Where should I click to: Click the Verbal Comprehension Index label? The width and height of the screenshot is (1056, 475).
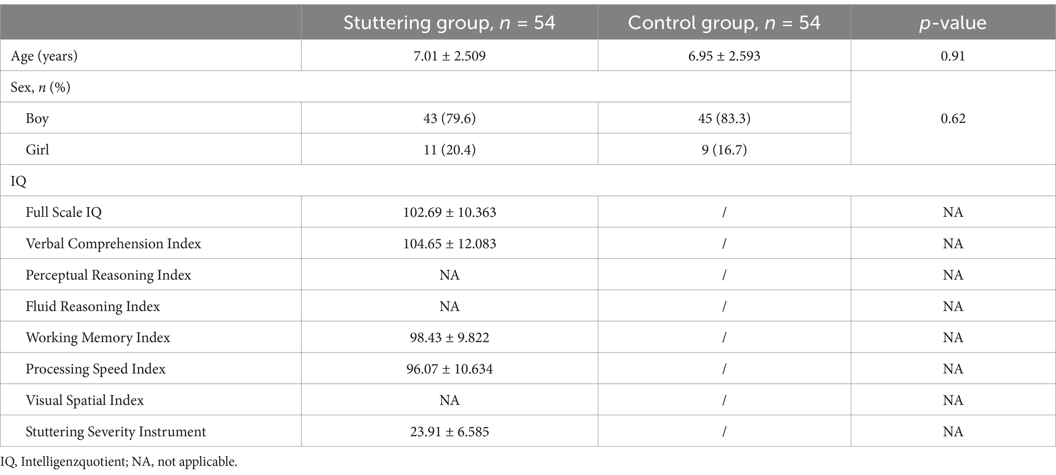[x=113, y=243]
